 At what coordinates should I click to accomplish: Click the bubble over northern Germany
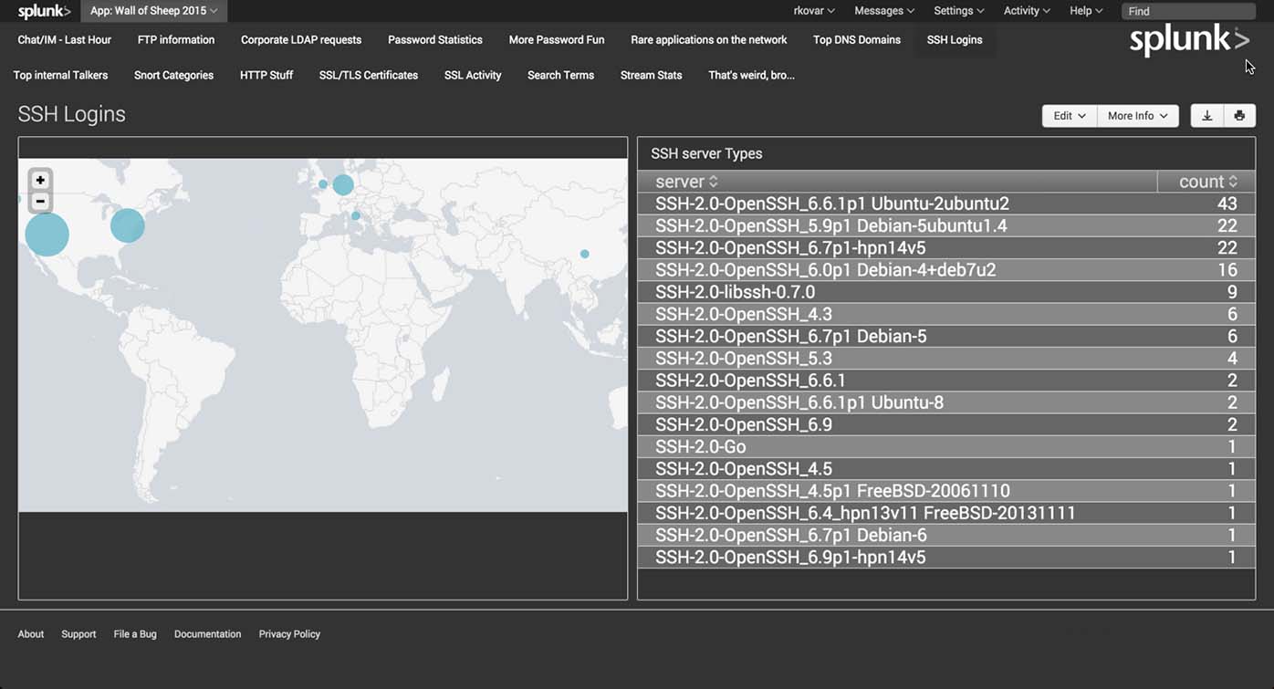[343, 185]
